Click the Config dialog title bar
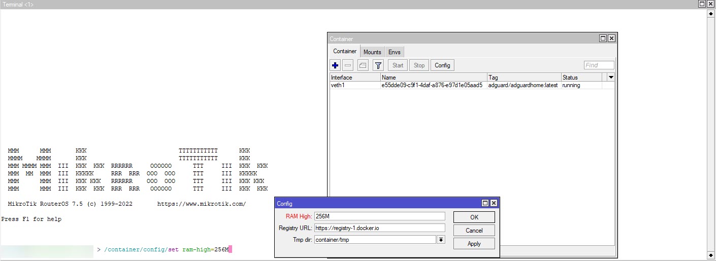This screenshot has height=261, width=716. 387,203
